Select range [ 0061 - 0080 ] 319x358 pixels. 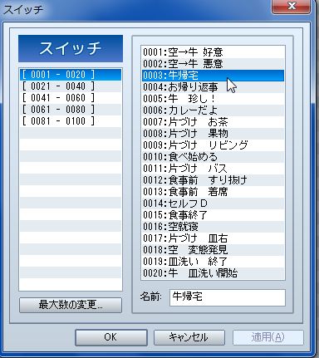click(x=71, y=110)
